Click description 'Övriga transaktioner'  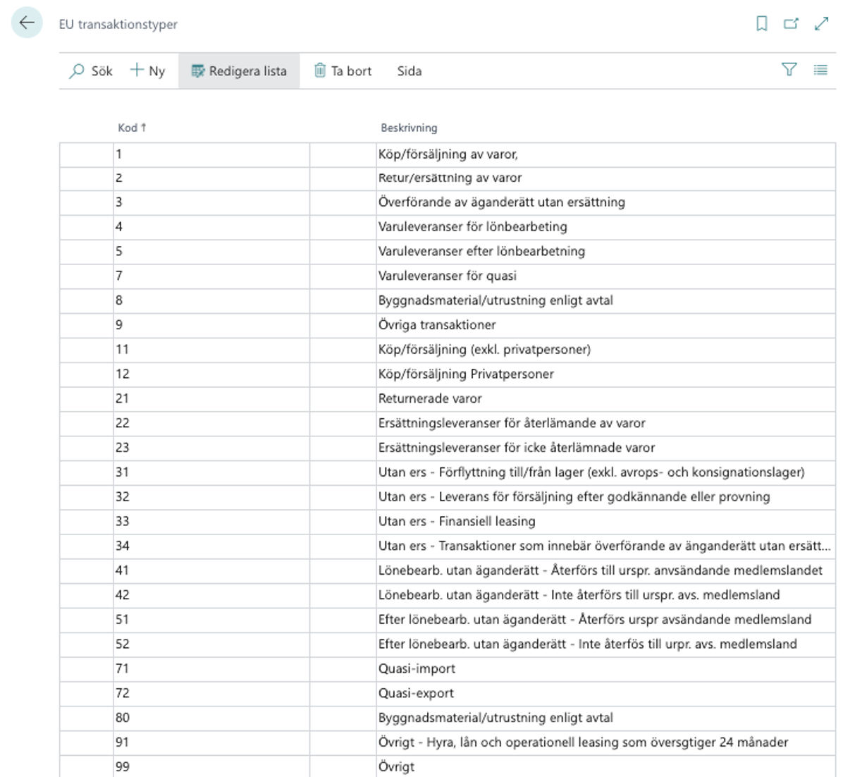coord(437,325)
